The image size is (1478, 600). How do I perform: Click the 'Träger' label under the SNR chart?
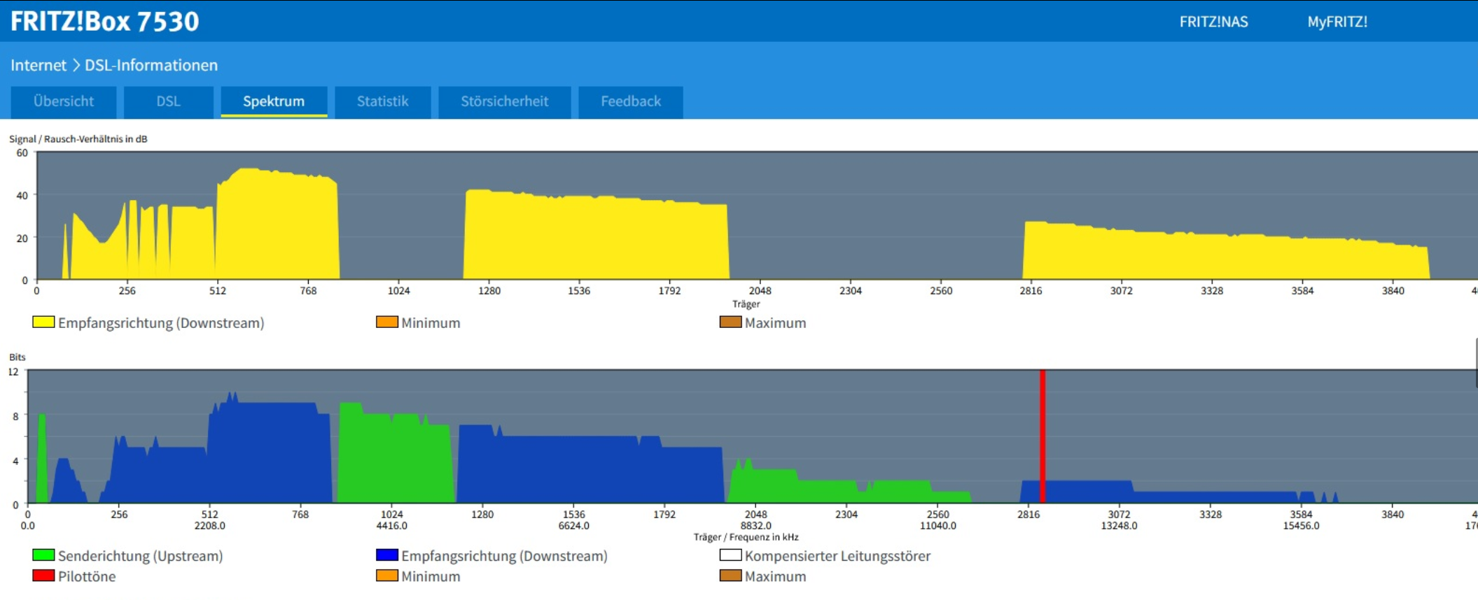(746, 304)
